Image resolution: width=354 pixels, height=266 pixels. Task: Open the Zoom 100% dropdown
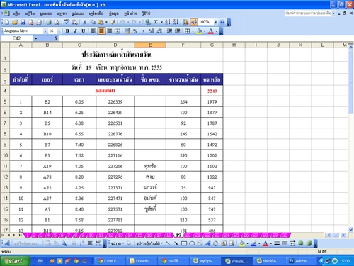click(215, 22)
